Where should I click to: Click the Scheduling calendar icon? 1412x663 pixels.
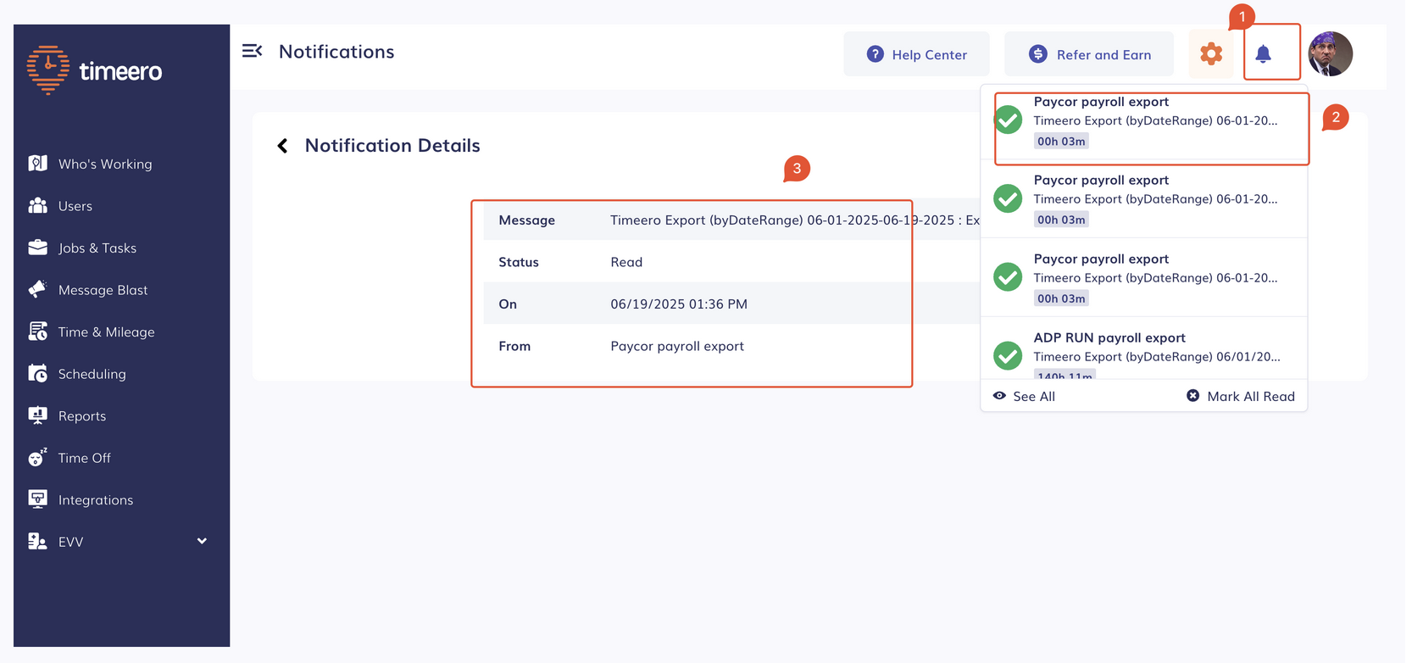pos(37,373)
